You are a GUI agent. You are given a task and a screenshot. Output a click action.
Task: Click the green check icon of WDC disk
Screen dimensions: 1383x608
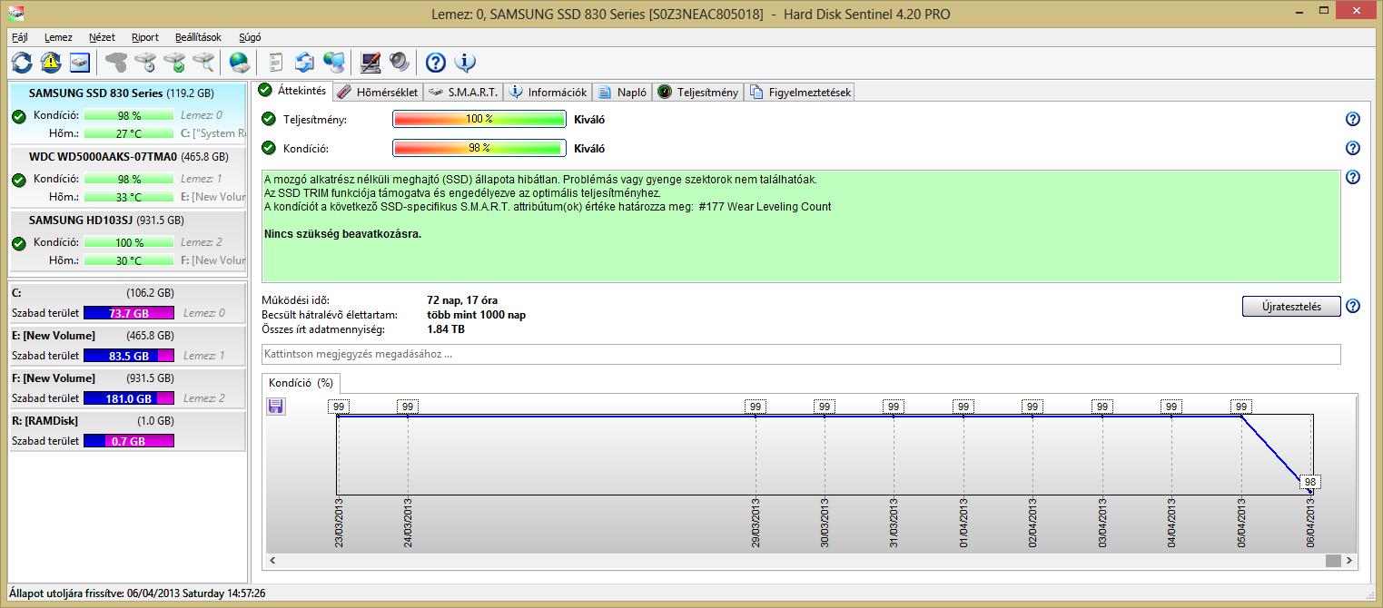pyautogui.click(x=18, y=180)
